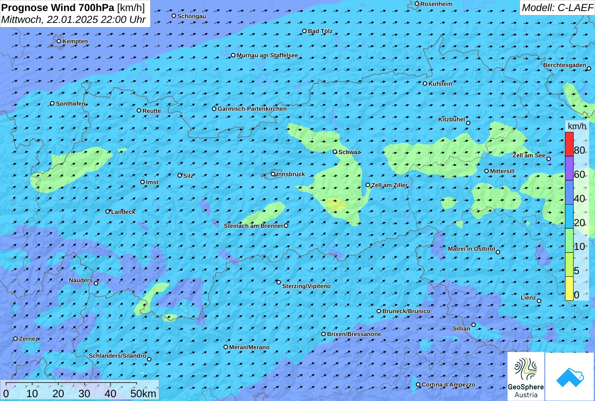The height and width of the screenshot is (401, 595).
Task: Select the Rosenheim city marker
Action: [x=416, y=4]
